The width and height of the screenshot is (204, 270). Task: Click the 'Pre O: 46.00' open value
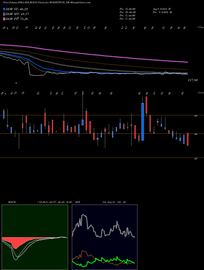[128, 9]
